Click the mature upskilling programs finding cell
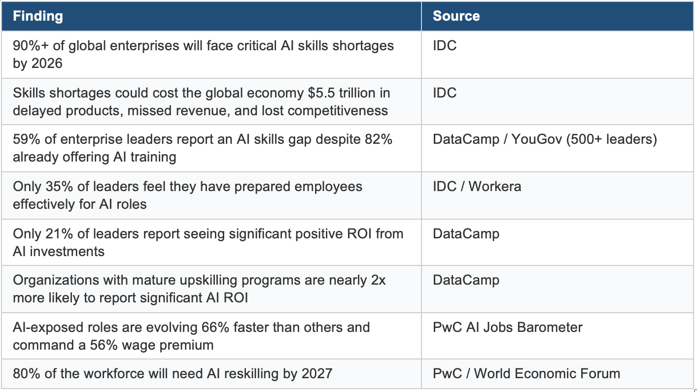The width and height of the screenshot is (697, 392). click(199, 289)
